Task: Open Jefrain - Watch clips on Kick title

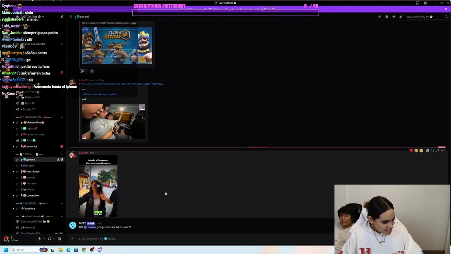Action: click(x=99, y=94)
